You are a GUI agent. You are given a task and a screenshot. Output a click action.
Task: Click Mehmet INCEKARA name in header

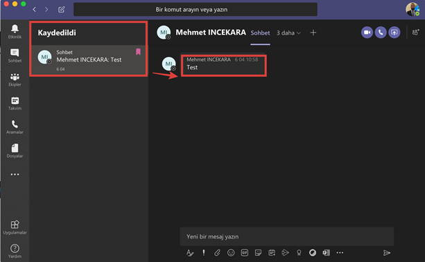pyautogui.click(x=211, y=33)
